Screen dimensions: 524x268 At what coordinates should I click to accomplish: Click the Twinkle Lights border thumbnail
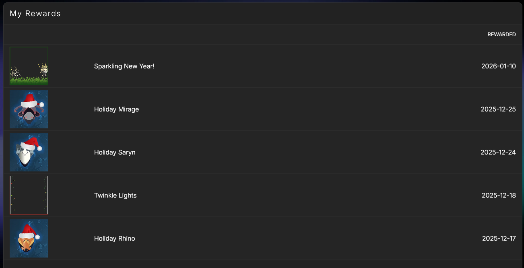point(29,195)
